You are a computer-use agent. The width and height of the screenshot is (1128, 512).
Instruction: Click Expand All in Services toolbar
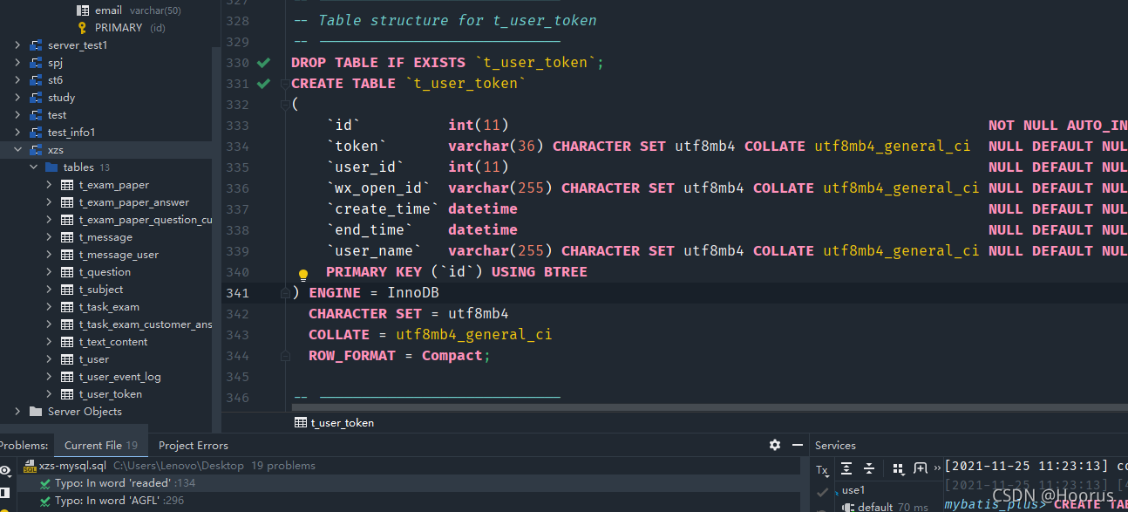[846, 468]
